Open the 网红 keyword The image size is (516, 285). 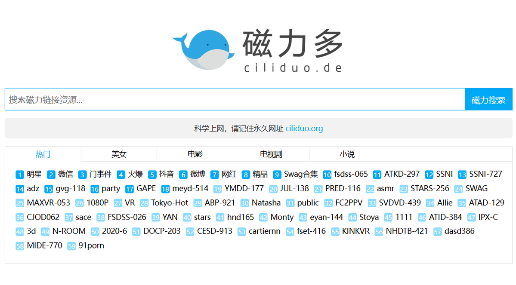pos(229,174)
